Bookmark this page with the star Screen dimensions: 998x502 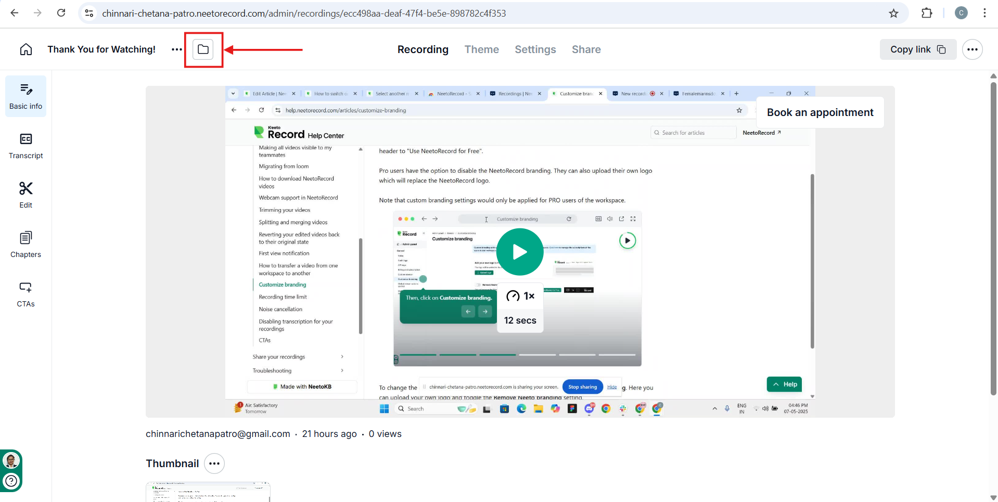tap(893, 13)
